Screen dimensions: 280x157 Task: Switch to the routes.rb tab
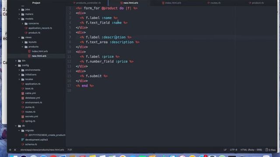pyautogui.click(x=214, y=3)
